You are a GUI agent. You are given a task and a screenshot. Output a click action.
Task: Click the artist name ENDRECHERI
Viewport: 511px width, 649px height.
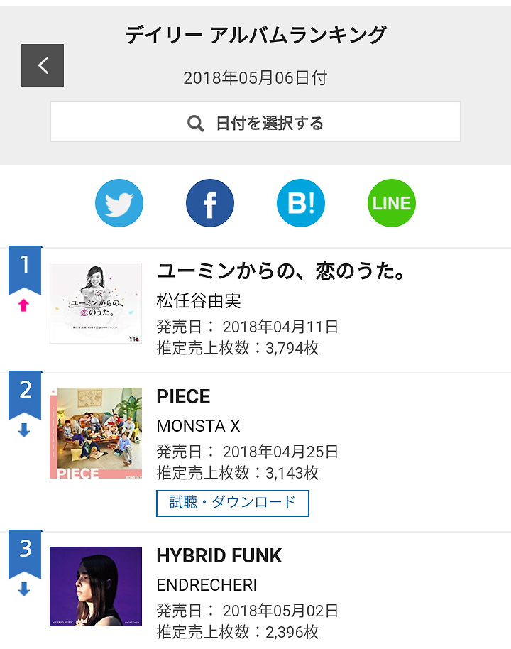pos(207,585)
